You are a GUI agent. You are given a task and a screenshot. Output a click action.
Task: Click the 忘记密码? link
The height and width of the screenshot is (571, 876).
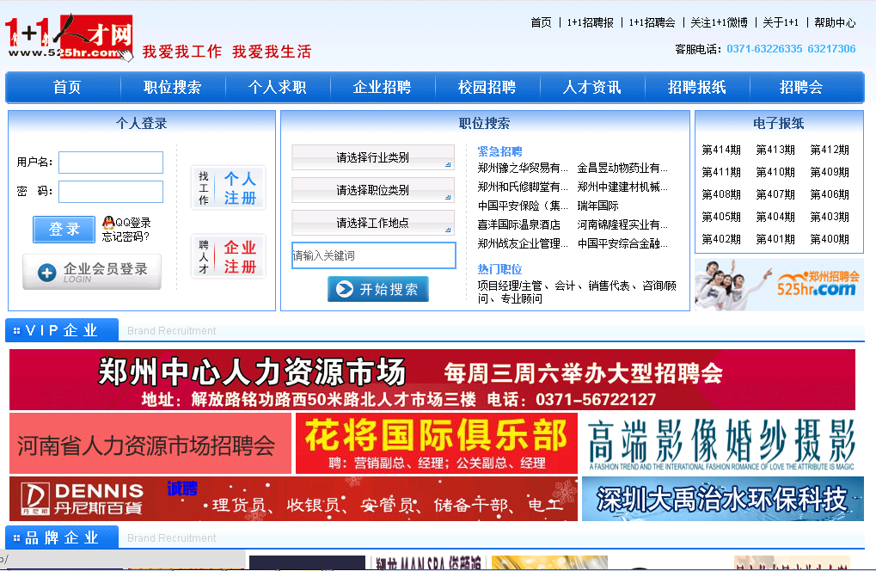point(126,236)
